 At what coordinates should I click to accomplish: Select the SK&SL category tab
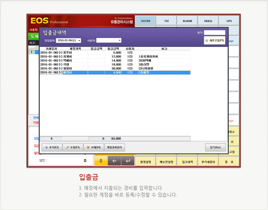point(208,21)
